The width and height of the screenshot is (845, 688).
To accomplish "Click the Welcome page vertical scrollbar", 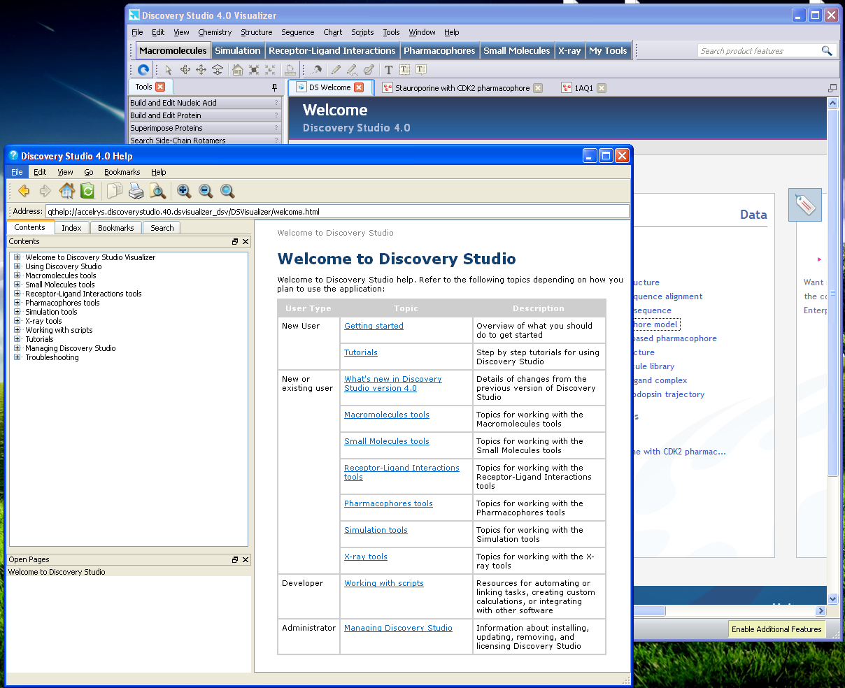I will [x=832, y=350].
